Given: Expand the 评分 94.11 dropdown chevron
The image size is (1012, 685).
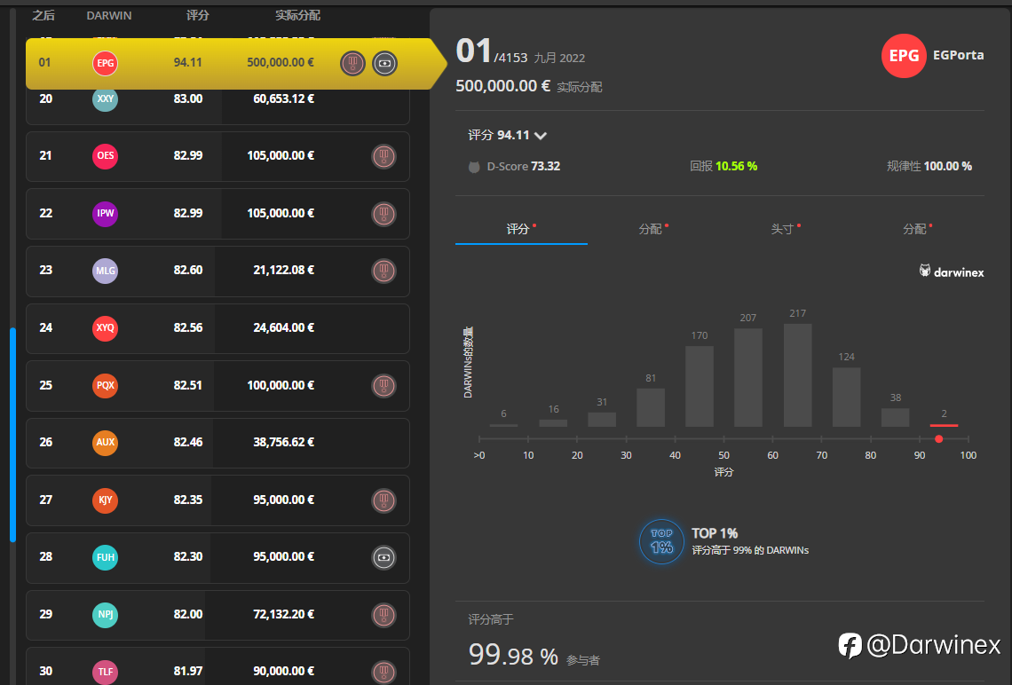Looking at the screenshot, I should point(541,136).
